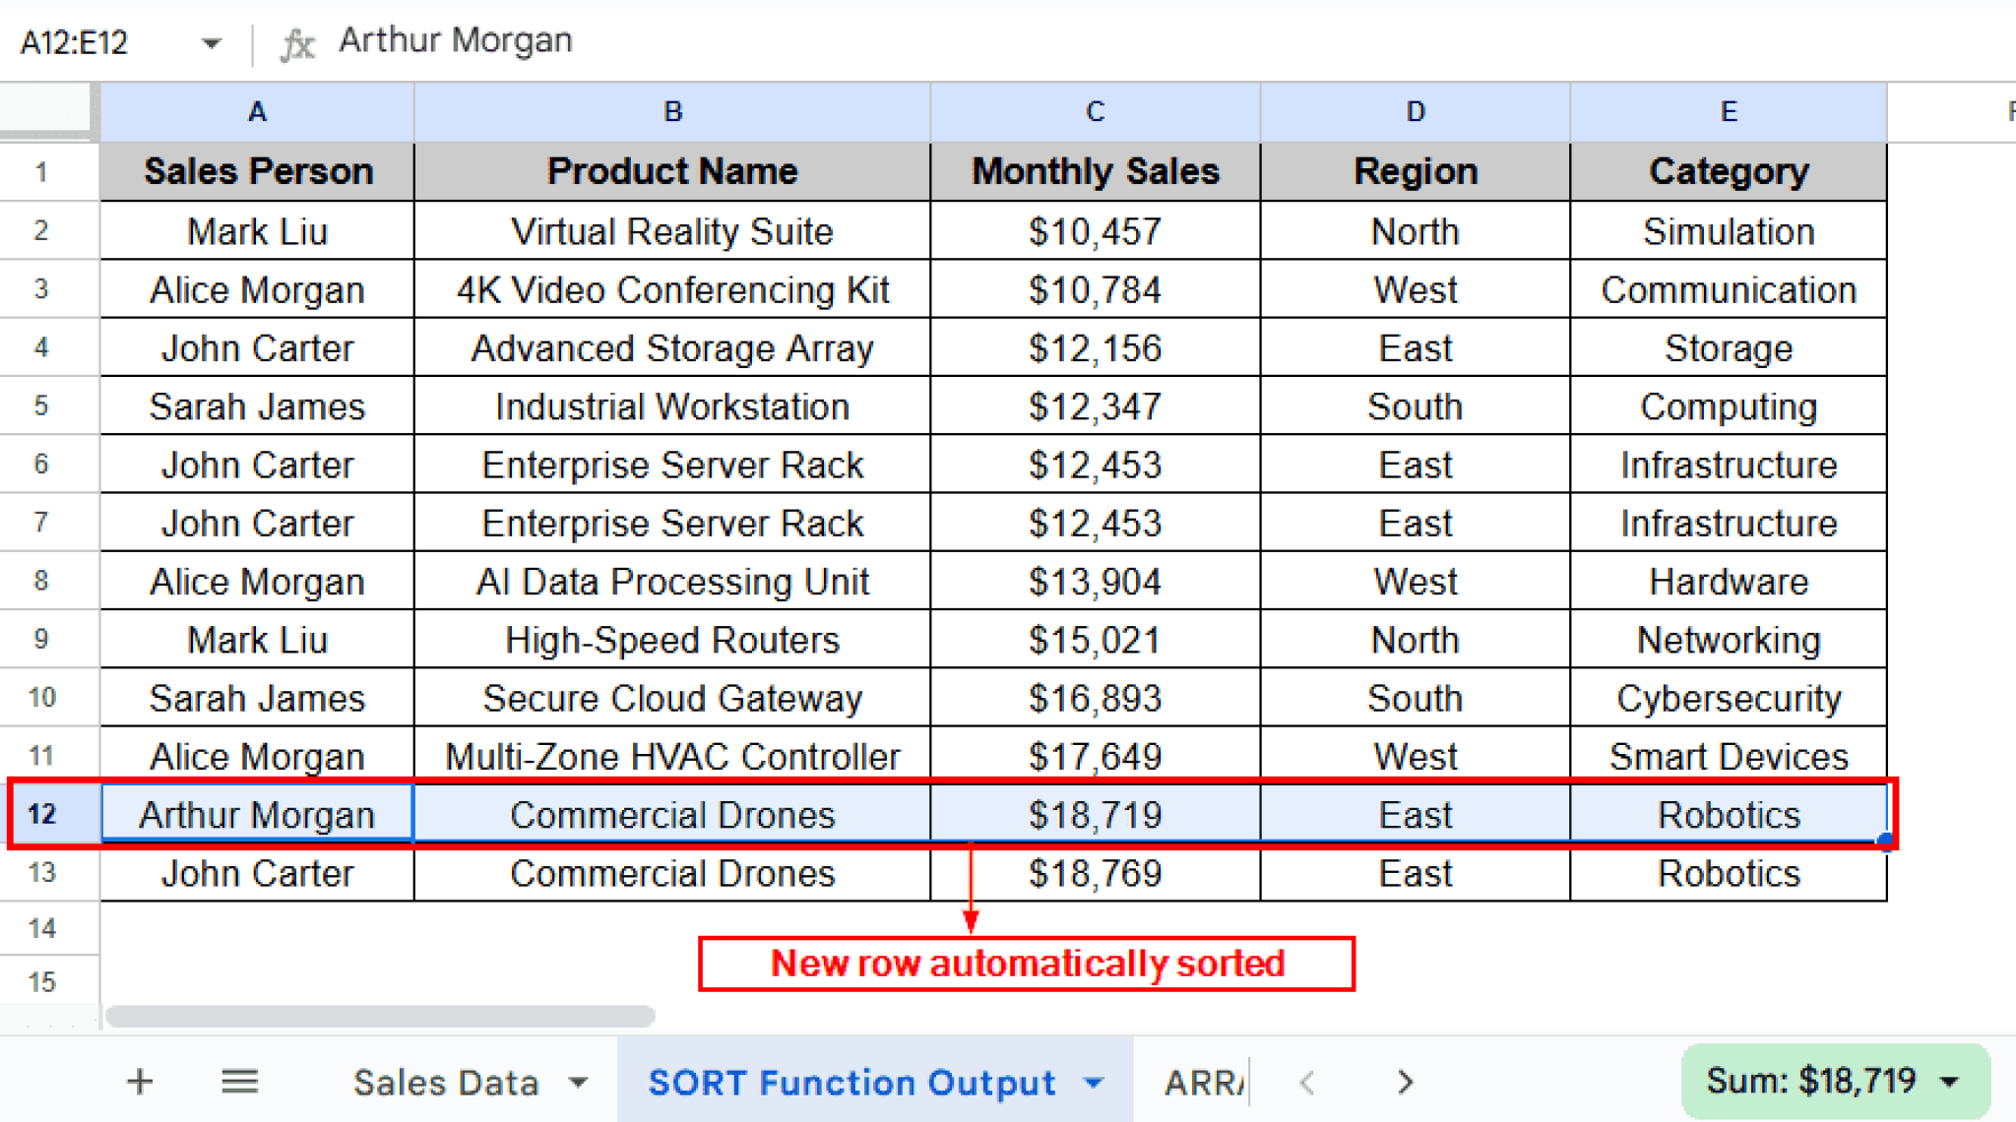Switch to the Sales Data sheet
Viewport: 2016px width, 1122px height.
coord(448,1081)
